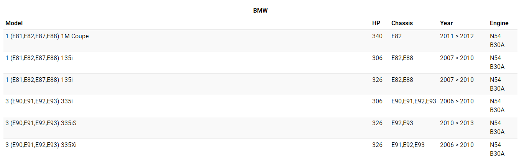
Task: Click the 2011 > 2012 year cell
Action: tap(457, 36)
